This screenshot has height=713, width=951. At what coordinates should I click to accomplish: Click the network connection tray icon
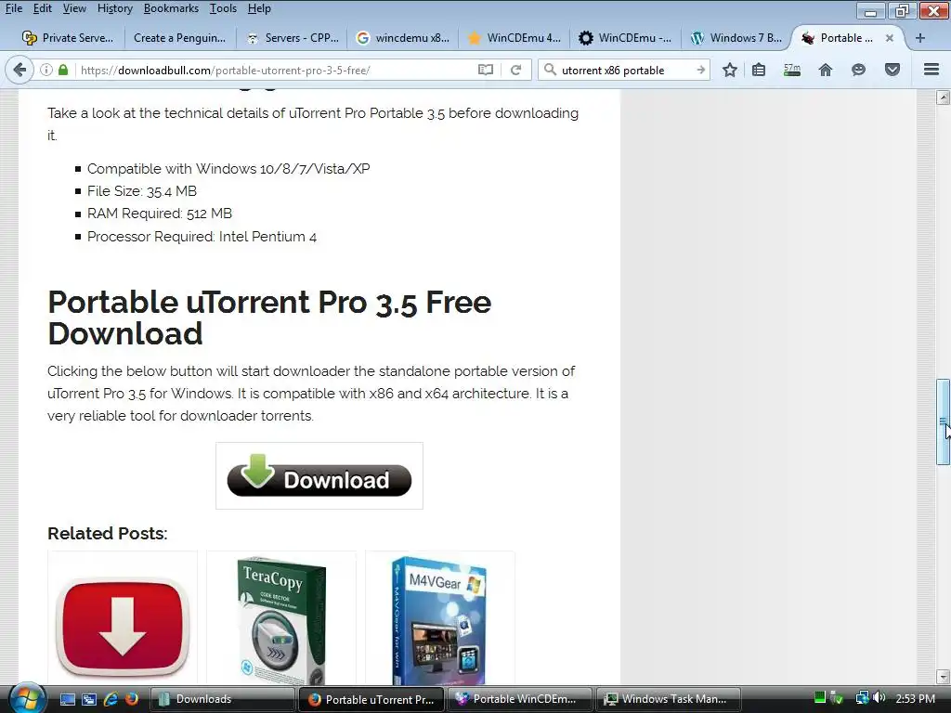pos(862,698)
